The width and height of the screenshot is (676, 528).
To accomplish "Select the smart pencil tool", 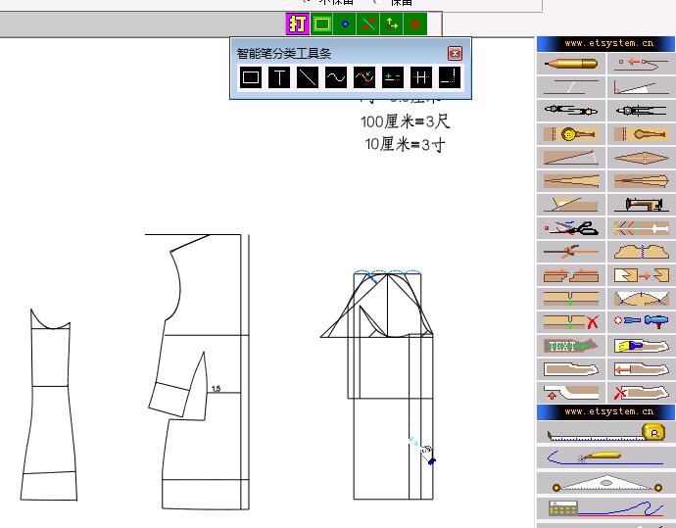I will (x=569, y=64).
